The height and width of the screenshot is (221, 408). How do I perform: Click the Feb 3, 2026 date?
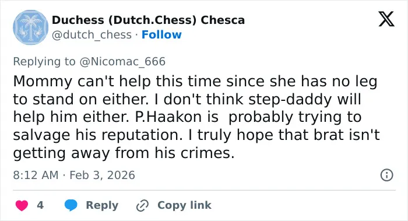tap(102, 175)
